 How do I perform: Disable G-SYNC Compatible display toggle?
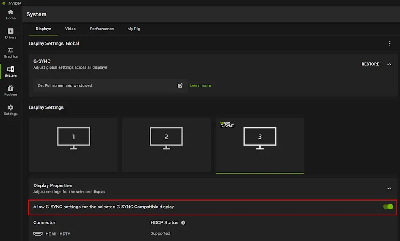388,207
